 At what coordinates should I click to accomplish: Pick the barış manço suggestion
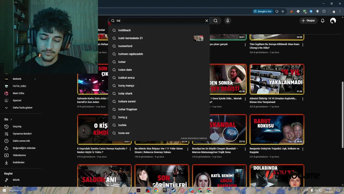[159, 86]
